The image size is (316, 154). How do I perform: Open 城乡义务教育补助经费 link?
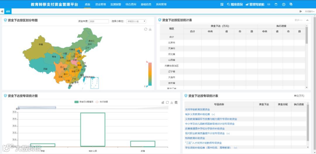(197, 114)
